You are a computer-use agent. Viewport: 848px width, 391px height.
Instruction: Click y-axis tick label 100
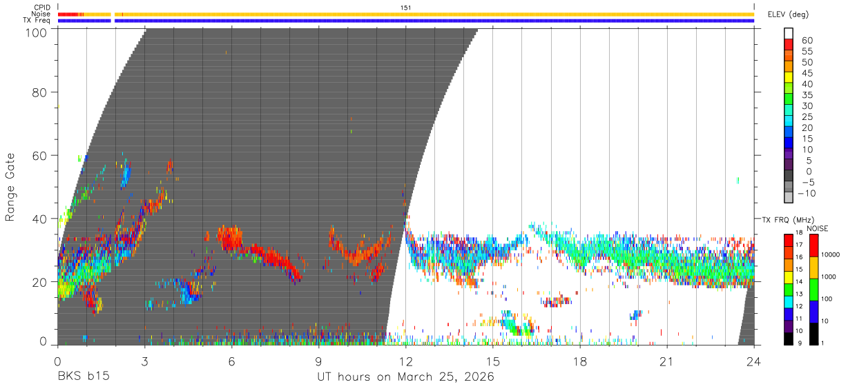tap(37, 32)
